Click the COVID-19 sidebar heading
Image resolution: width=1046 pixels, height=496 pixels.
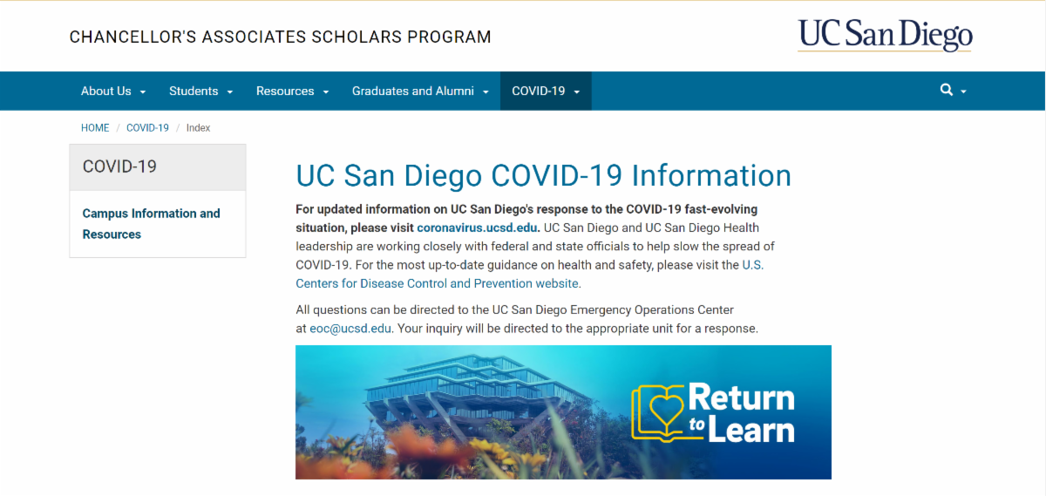point(119,166)
